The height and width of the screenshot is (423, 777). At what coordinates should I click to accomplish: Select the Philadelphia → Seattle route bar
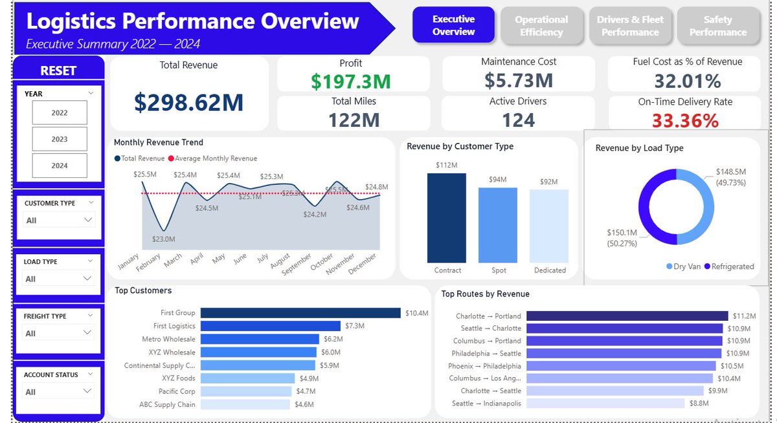(x=624, y=354)
